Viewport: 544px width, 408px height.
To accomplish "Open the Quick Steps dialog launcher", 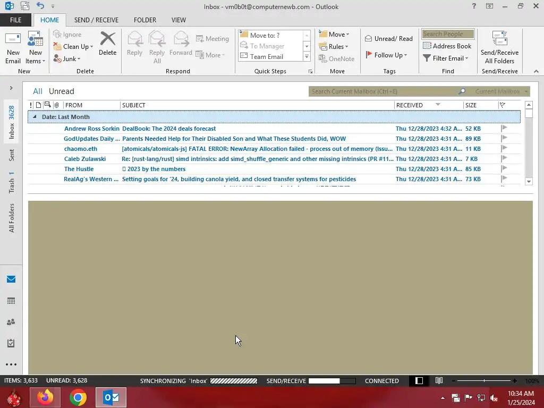I will coord(310,72).
